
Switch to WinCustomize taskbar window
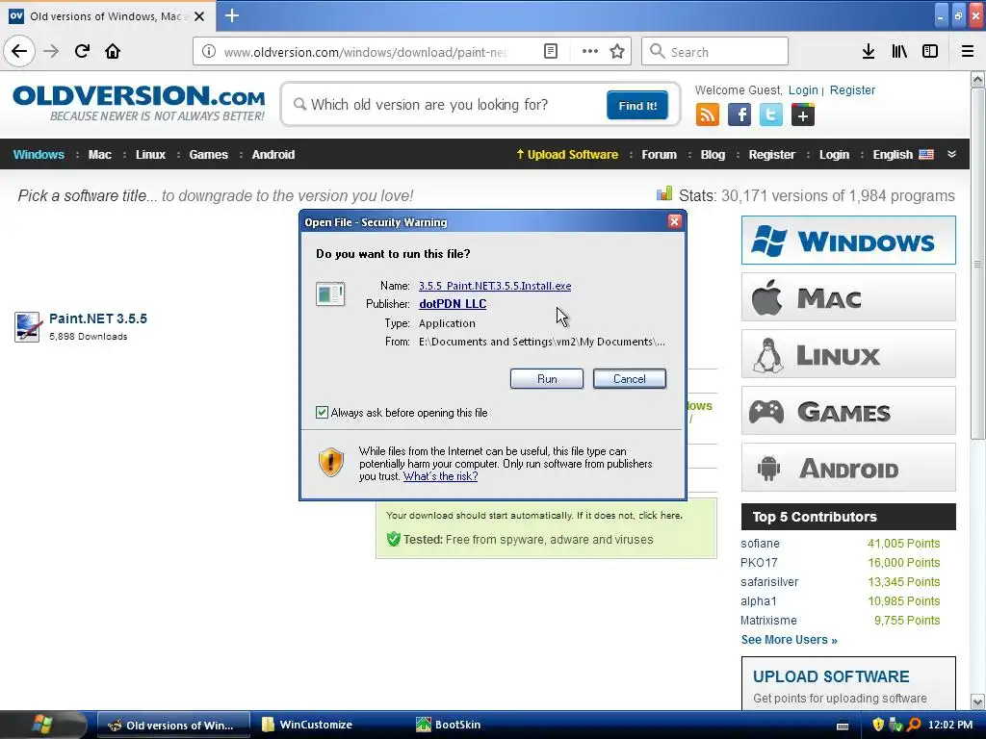click(331, 725)
